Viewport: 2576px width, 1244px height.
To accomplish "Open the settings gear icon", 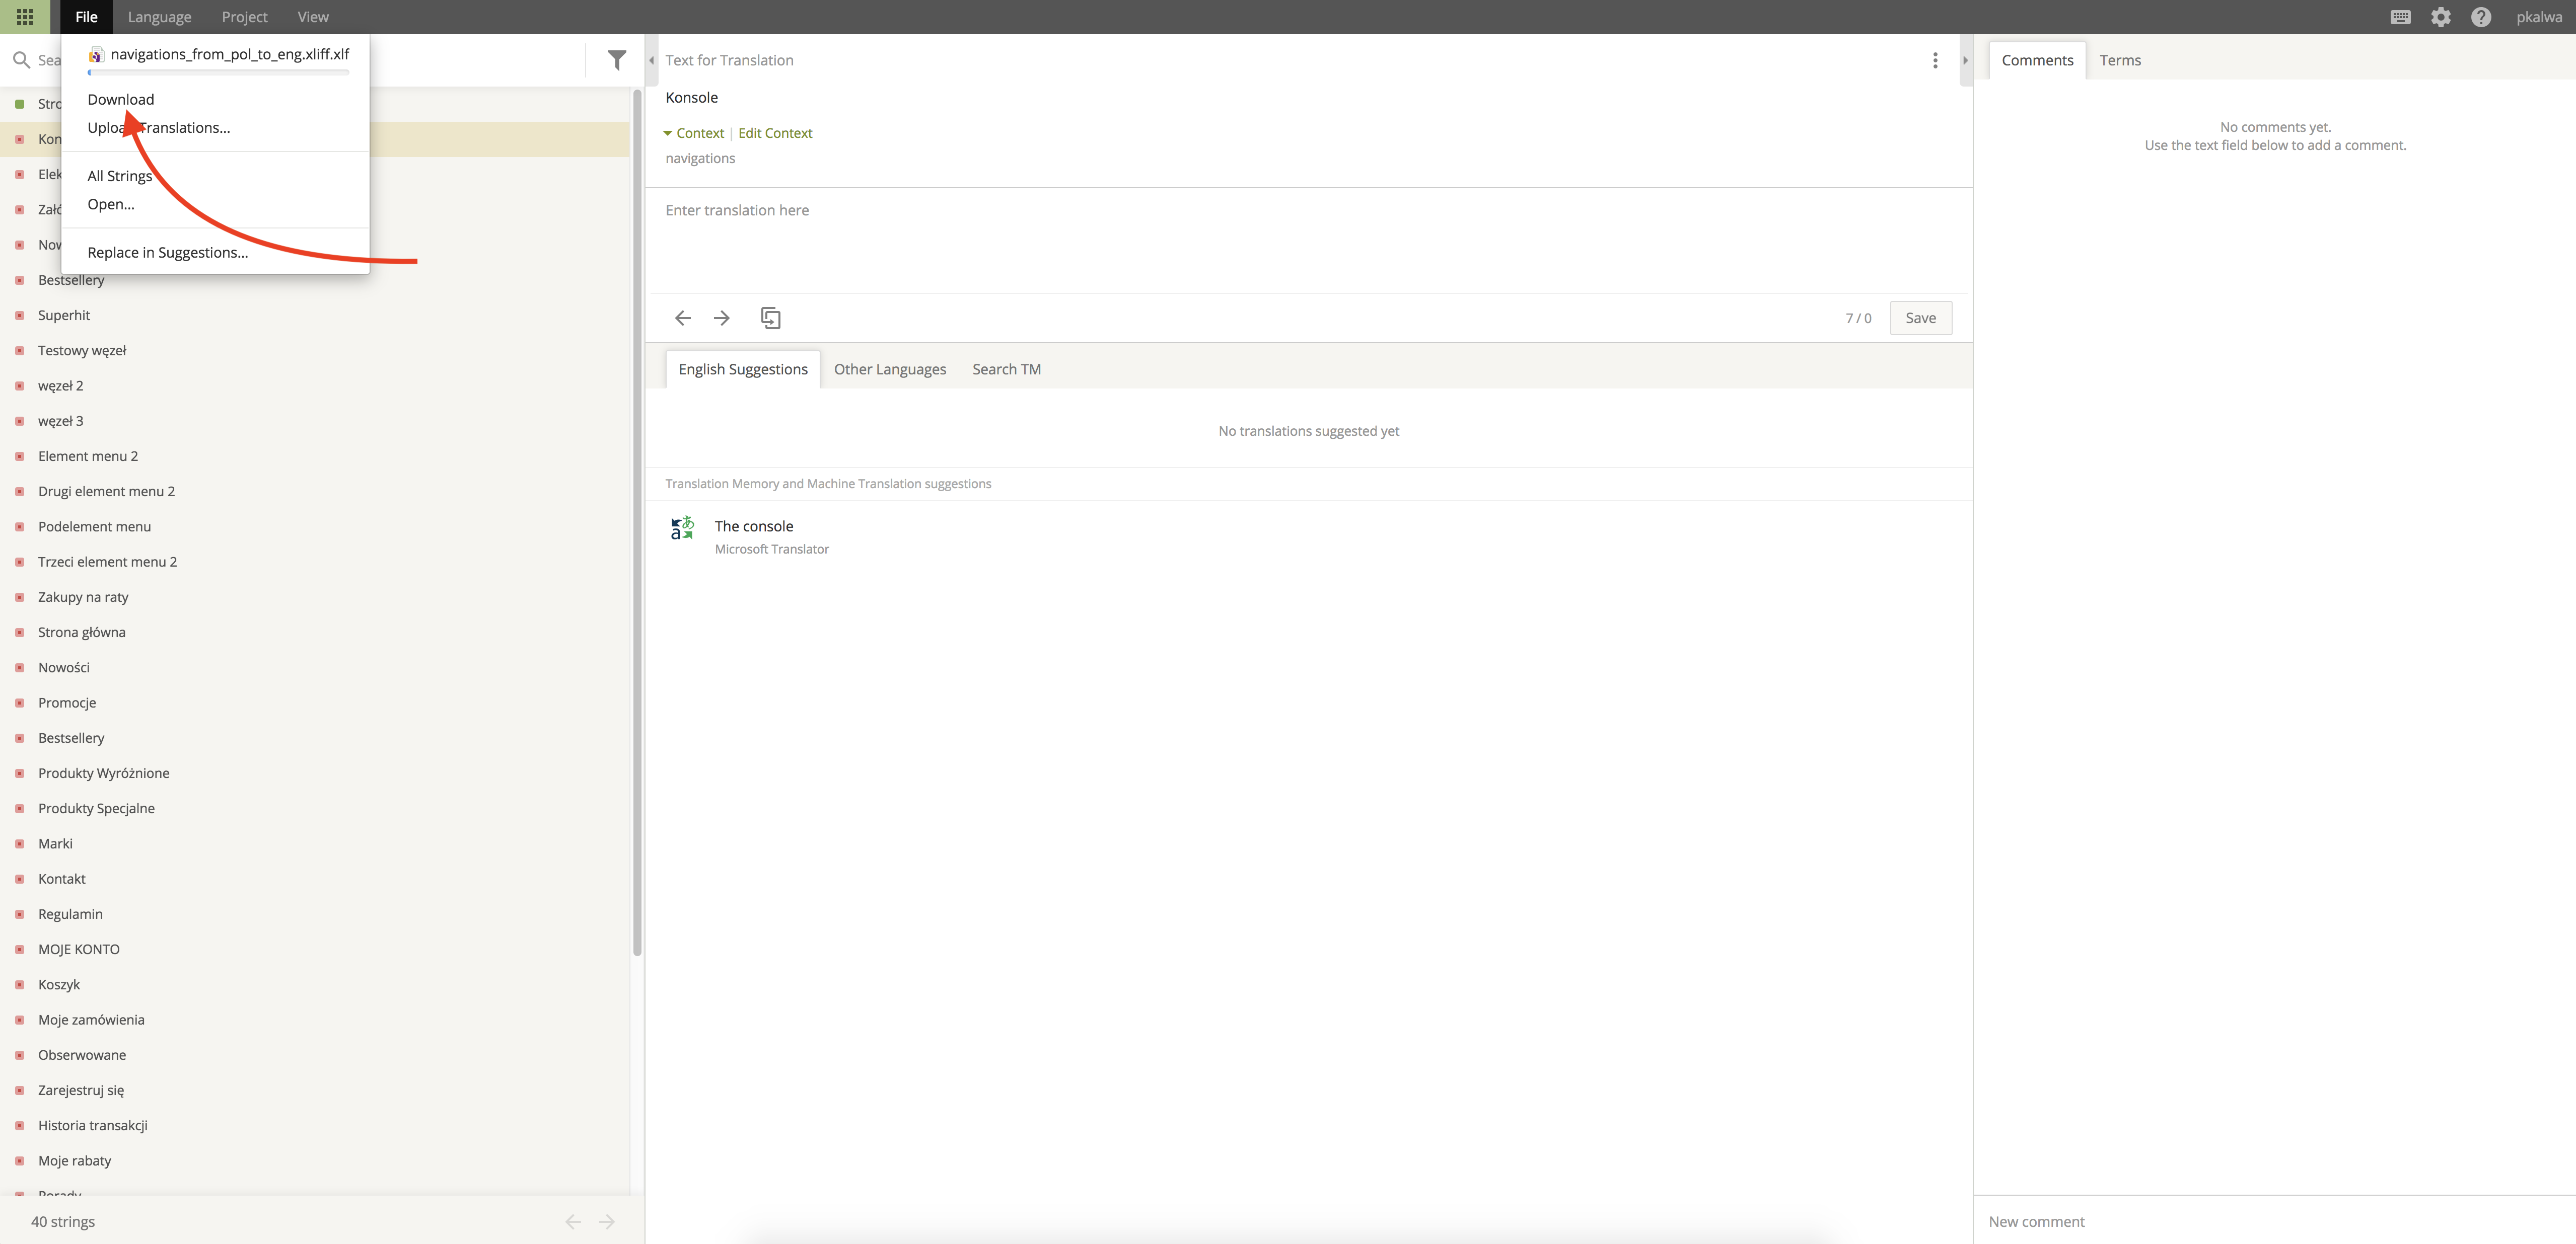I will (x=2441, y=17).
